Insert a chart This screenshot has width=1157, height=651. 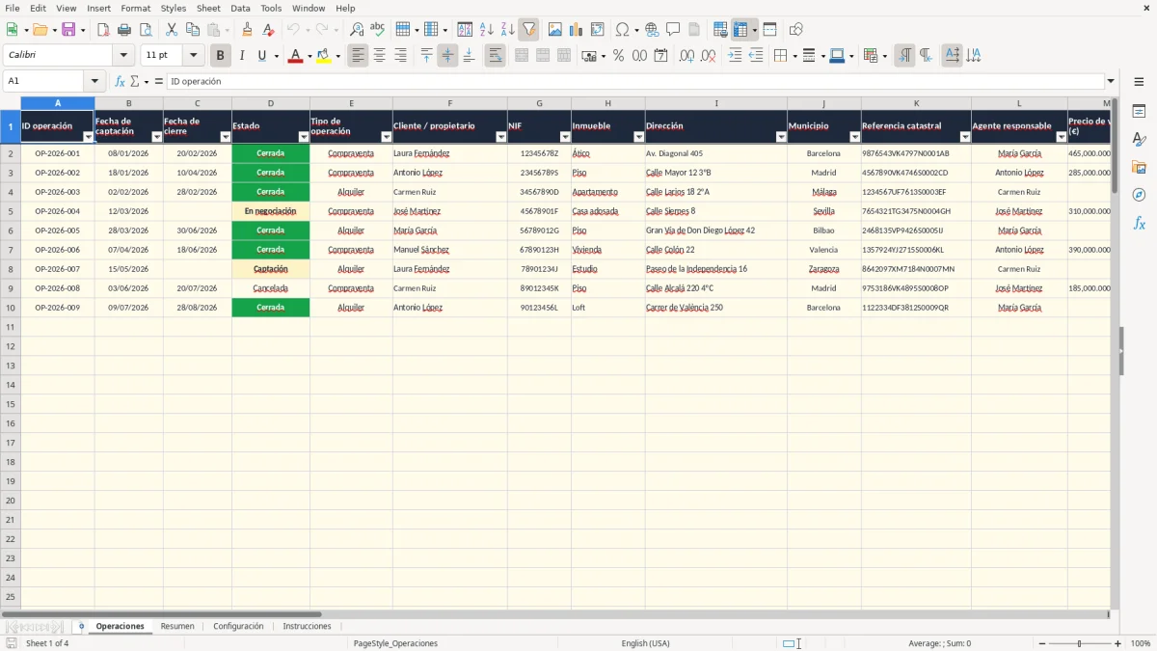[x=577, y=30]
